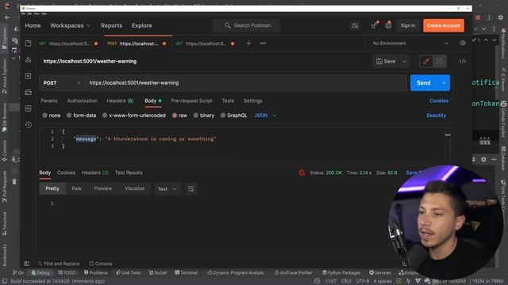Switch to the Tests tab
Viewport: 508px width, 285px height.
point(228,101)
